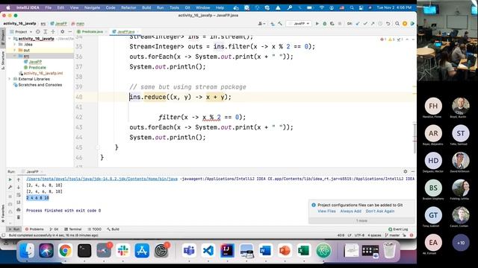Open the Terminal tool window tab

pyautogui.click(x=73, y=229)
